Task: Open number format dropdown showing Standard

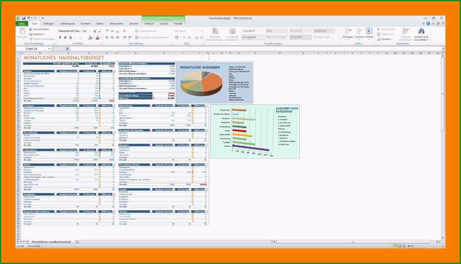Action: click(202, 31)
